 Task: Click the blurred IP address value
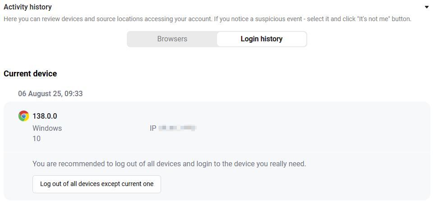click(x=178, y=128)
